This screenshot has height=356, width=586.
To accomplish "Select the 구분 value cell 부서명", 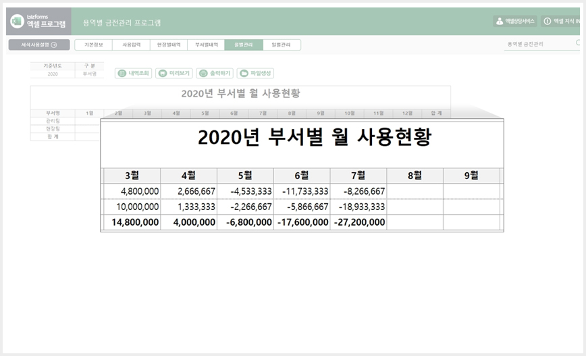I will pyautogui.click(x=90, y=74).
